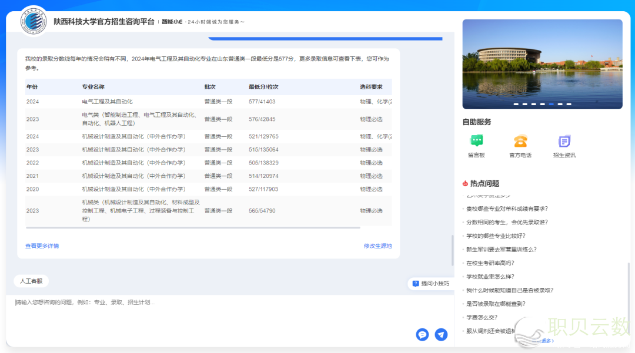Select the 电气工程及其自动化 major cell
The width and height of the screenshot is (635, 353).
(107, 102)
